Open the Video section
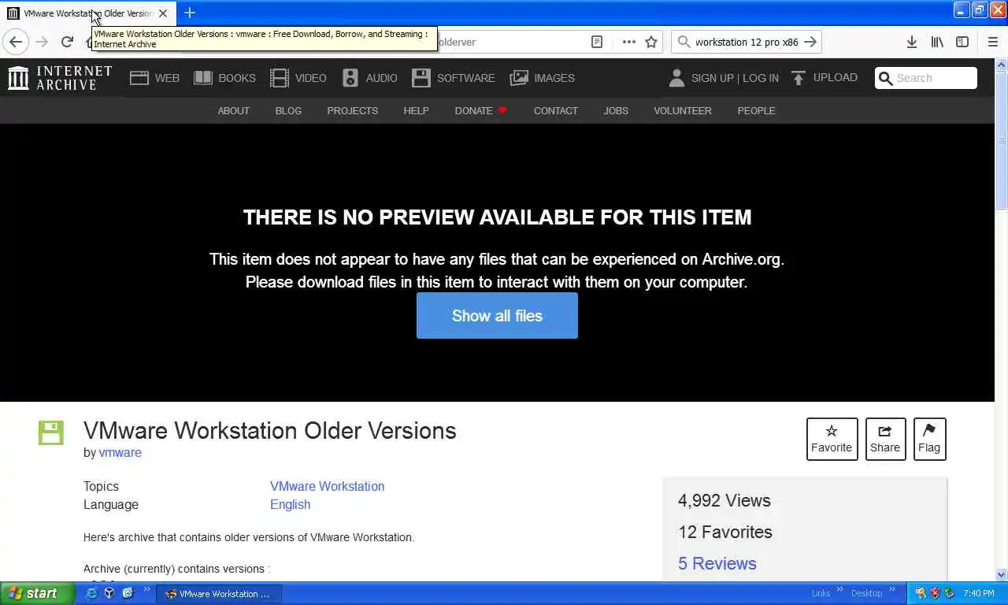This screenshot has height=605, width=1008. tap(298, 78)
